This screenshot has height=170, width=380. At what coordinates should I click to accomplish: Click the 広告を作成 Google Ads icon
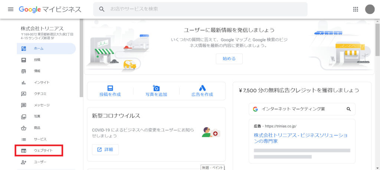coord(202,88)
